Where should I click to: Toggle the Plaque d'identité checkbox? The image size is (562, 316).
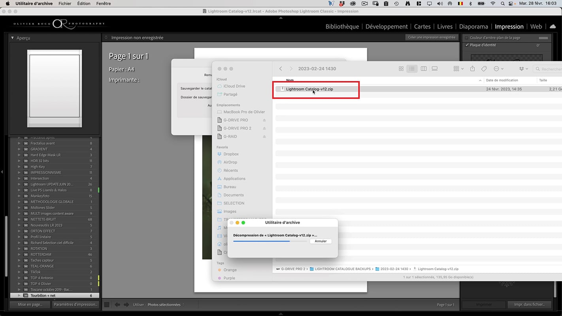pyautogui.click(x=467, y=45)
